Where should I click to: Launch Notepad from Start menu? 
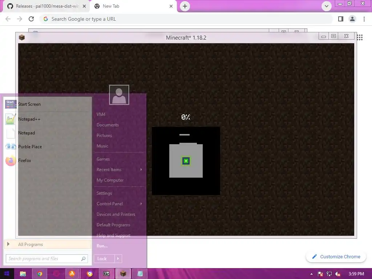click(x=48, y=133)
